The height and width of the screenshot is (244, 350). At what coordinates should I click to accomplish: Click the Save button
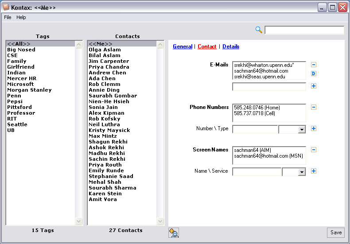pyautogui.click(x=336, y=232)
